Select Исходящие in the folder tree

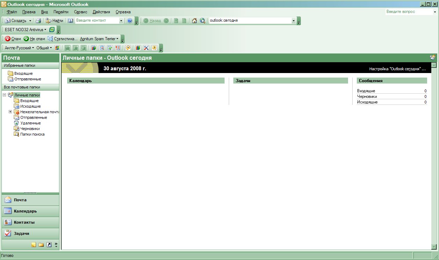[x=30, y=106]
